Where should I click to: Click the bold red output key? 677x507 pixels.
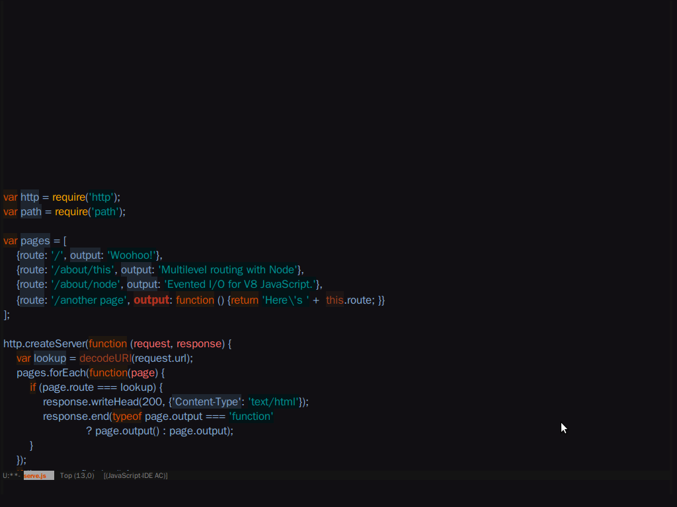[151, 300]
